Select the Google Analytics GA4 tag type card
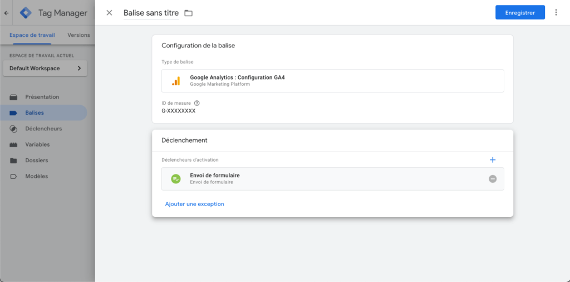This screenshot has height=282, width=570. point(333,81)
